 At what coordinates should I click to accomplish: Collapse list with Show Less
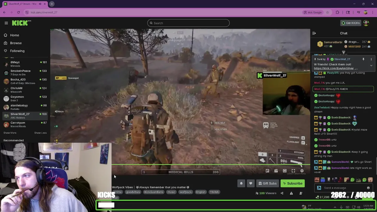pyautogui.click(x=40, y=133)
